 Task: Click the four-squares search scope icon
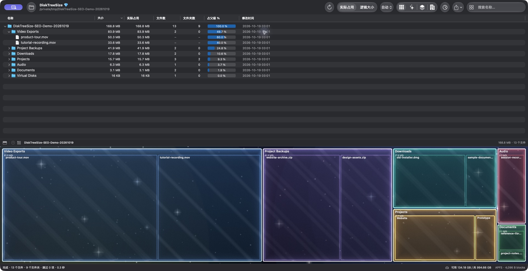tap(471, 7)
